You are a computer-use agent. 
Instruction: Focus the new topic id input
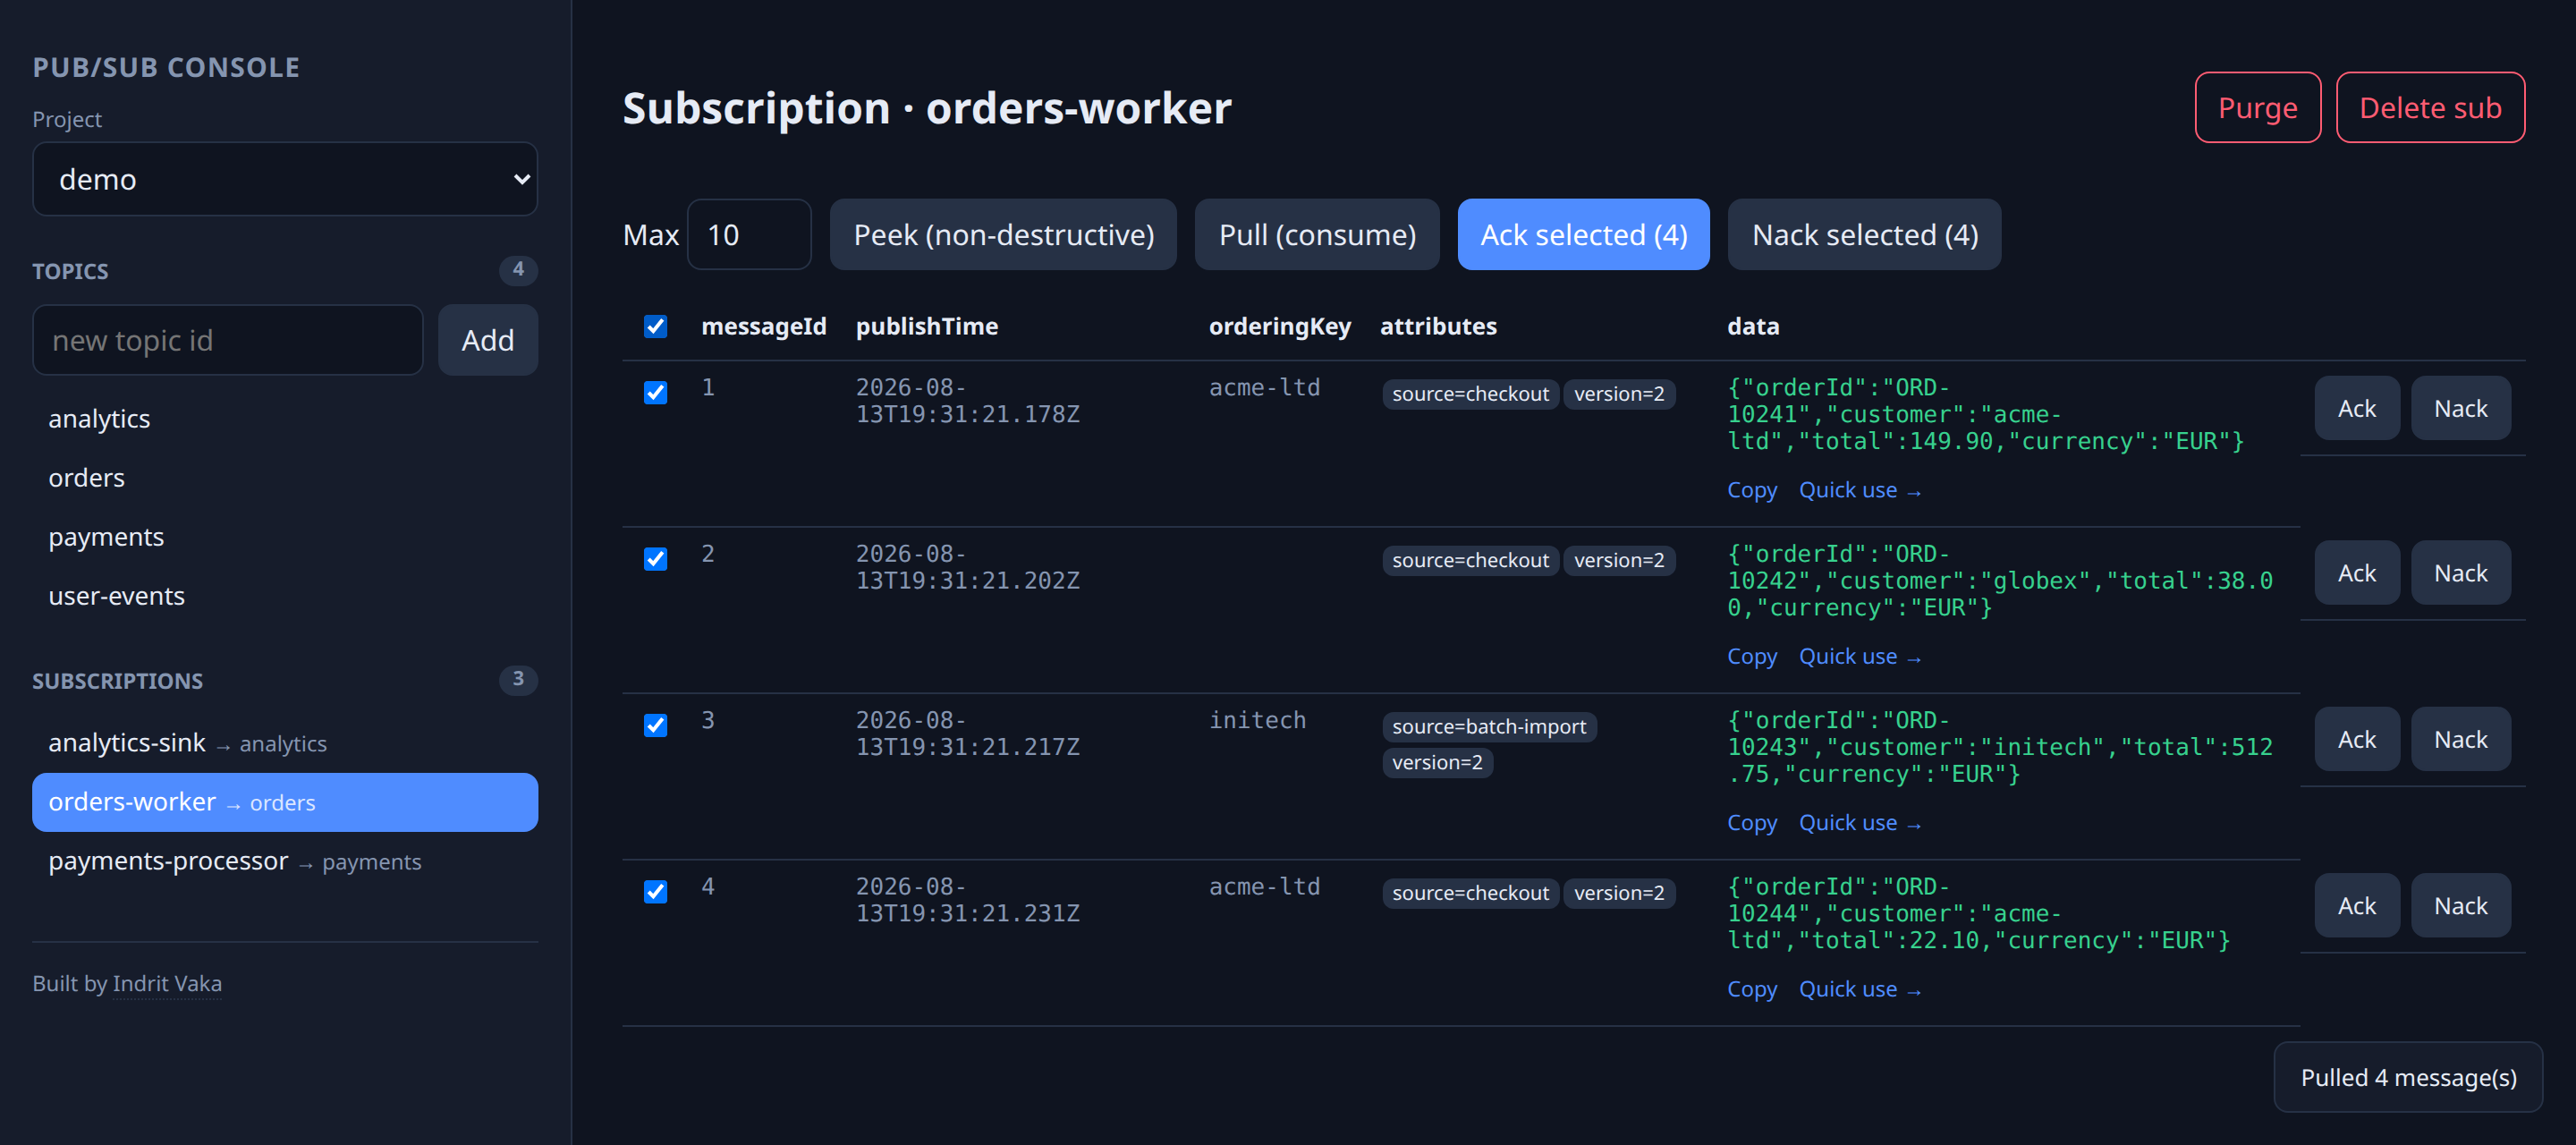(x=228, y=340)
